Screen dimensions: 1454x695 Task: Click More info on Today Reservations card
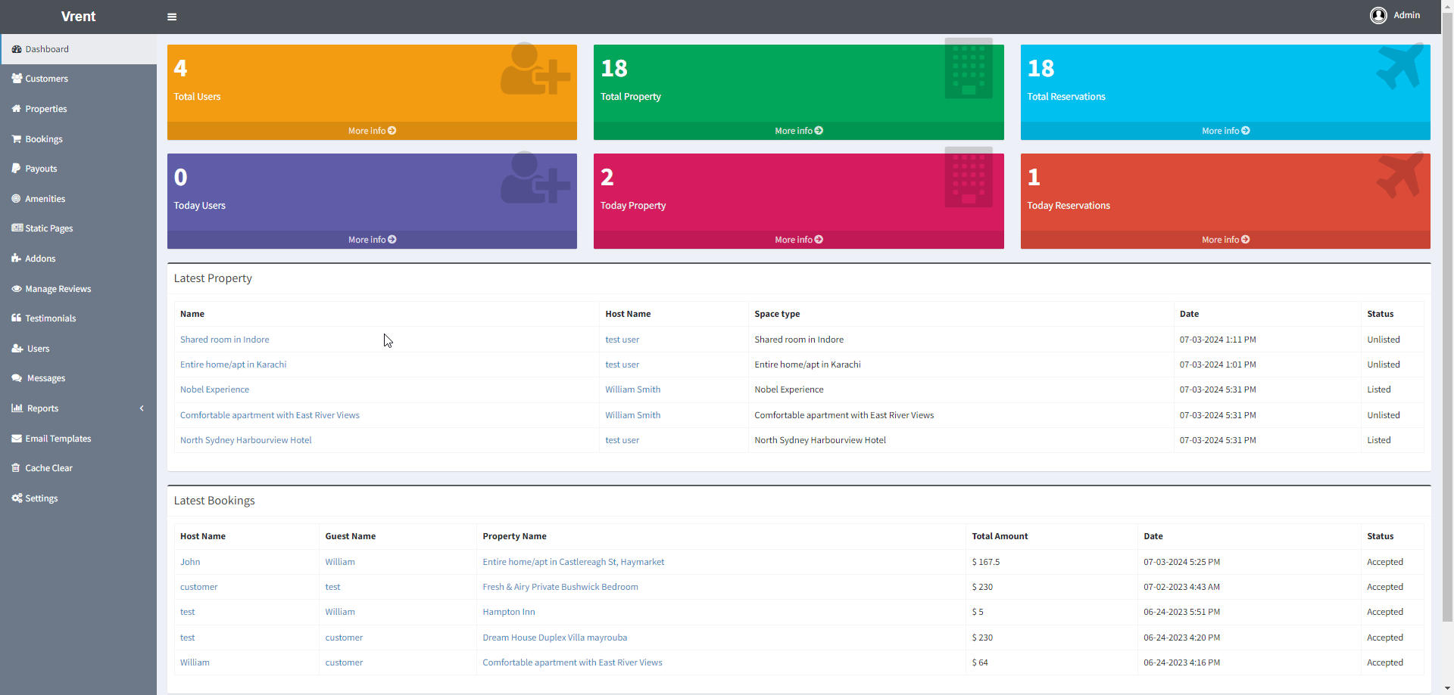pyautogui.click(x=1225, y=240)
